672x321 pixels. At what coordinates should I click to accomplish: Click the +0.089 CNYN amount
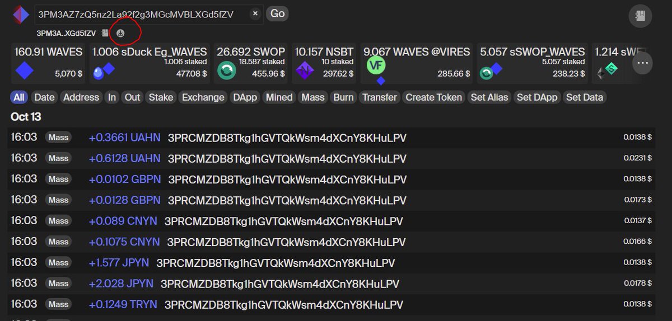coord(123,221)
